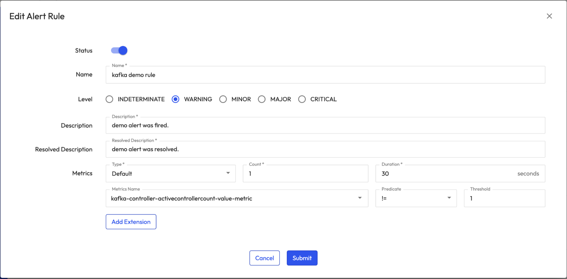Click the Add Extension button
Viewport: 567px width, 279px height.
131,222
